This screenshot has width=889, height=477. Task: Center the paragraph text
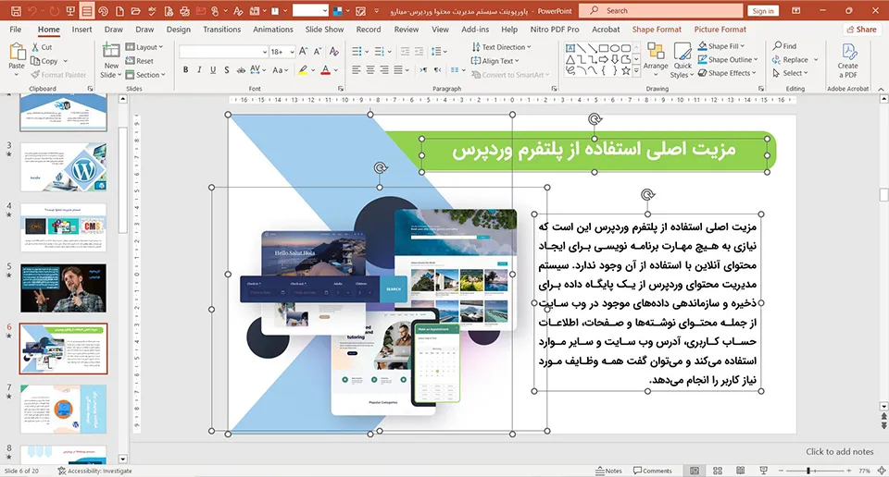[x=370, y=70]
